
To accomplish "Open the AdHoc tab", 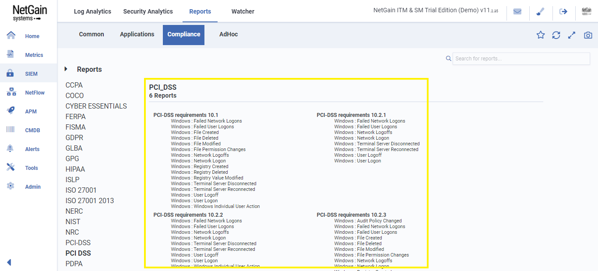I will coord(229,34).
